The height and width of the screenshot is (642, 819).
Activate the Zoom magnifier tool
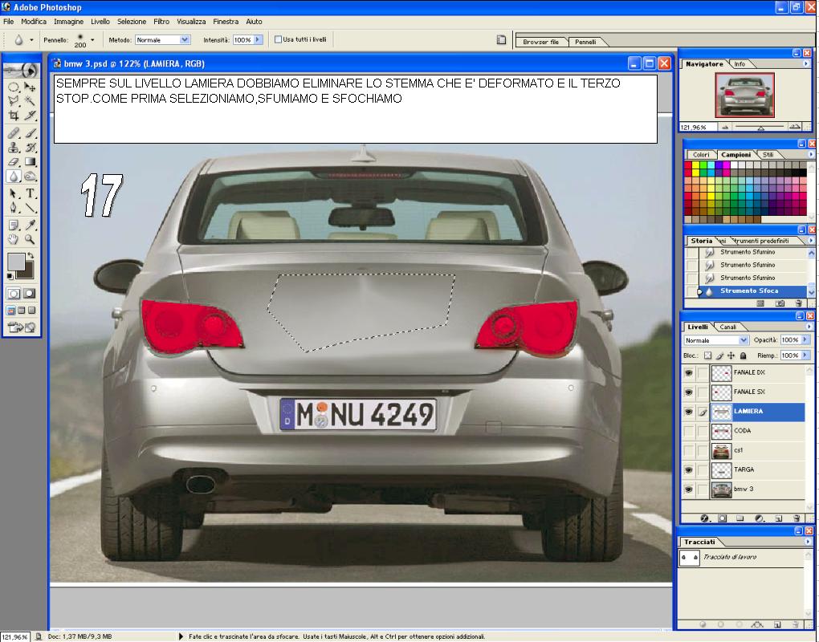click(31, 239)
